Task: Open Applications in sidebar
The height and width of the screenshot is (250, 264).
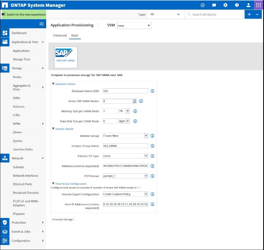Action: (x=21, y=51)
